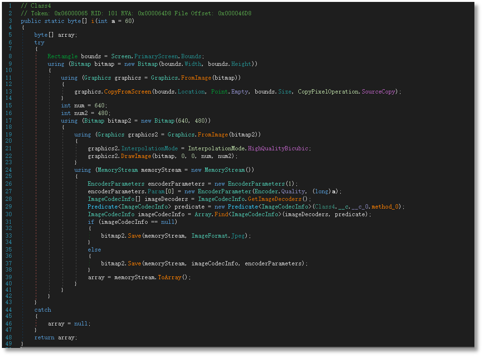Click the catch keyword
This screenshot has height=357, width=483.
point(43,310)
